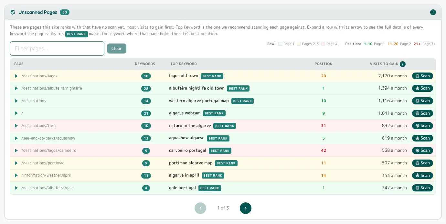Click the BEST RANK badge beside gale portugal
Screen dimensions: 446x224
click(x=210, y=188)
